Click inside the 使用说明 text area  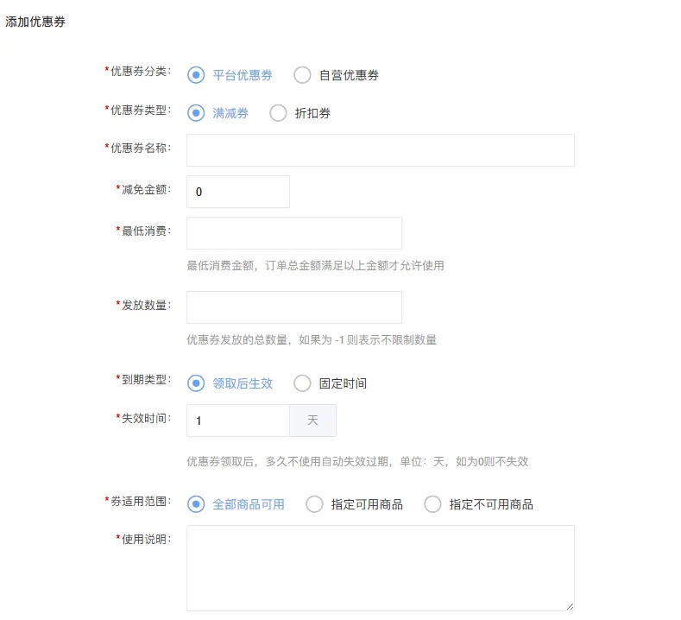click(x=380, y=567)
